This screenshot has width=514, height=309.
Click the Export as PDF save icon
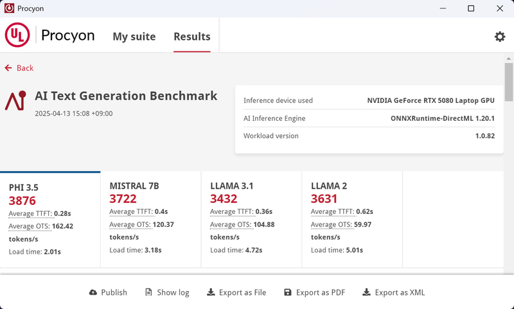click(287, 292)
